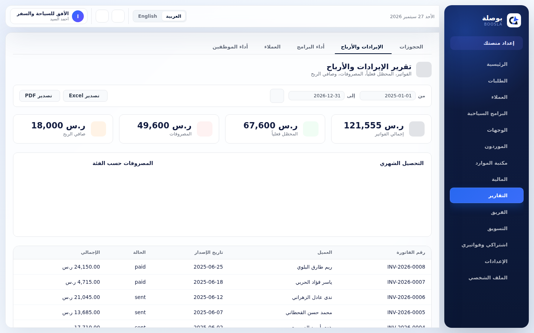534x333 pixels.
Task: Click invoice number INV-2026-0006
Action: coord(406,297)
